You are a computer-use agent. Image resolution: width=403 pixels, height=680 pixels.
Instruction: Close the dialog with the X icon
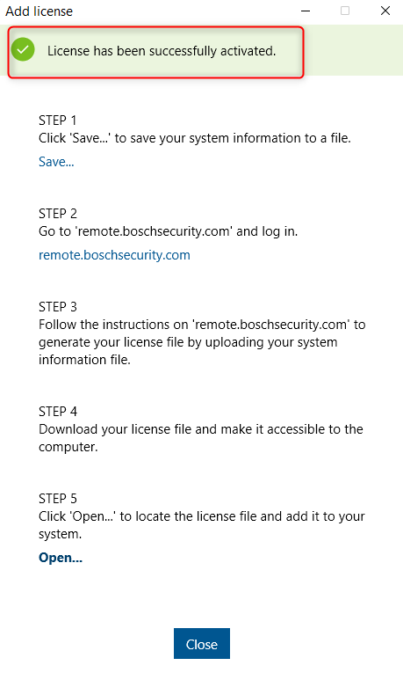point(385,11)
